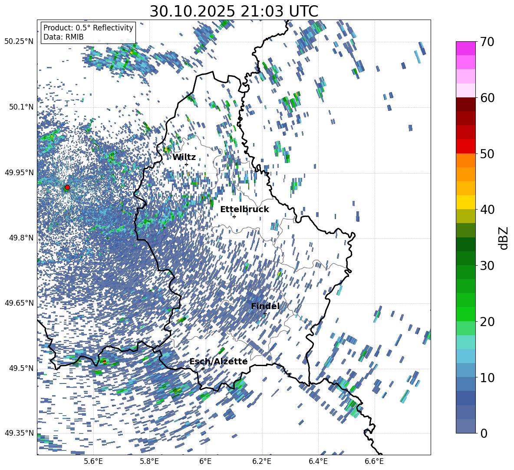Click the 49.35°N latitude label
The height and width of the screenshot is (470, 514).
pyautogui.click(x=19, y=433)
